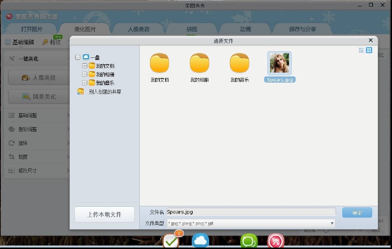Open the 秀 Meitu app in dock
Screen dimensions: 392x249
276,241
